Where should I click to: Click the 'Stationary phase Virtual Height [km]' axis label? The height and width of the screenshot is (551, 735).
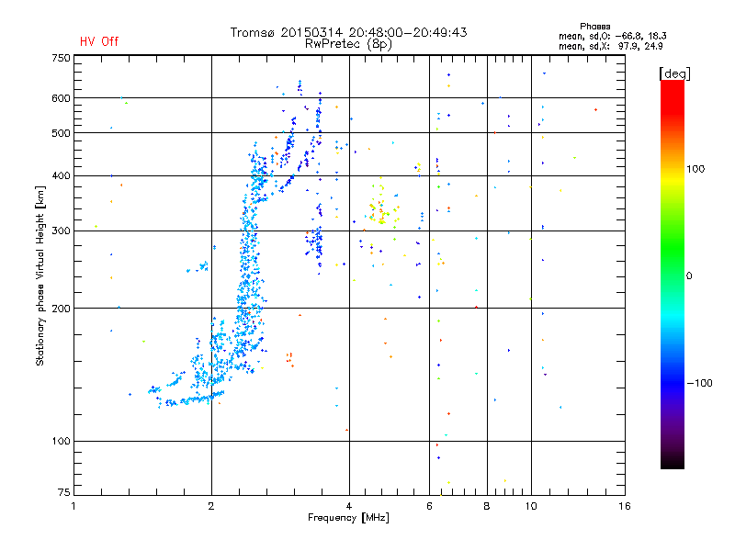point(40,275)
